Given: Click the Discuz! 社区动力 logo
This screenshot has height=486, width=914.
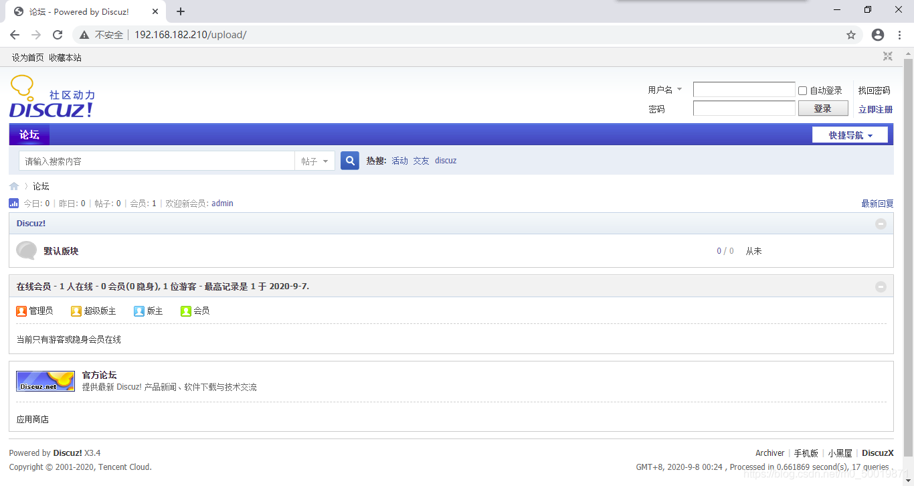Looking at the screenshot, I should 52,97.
